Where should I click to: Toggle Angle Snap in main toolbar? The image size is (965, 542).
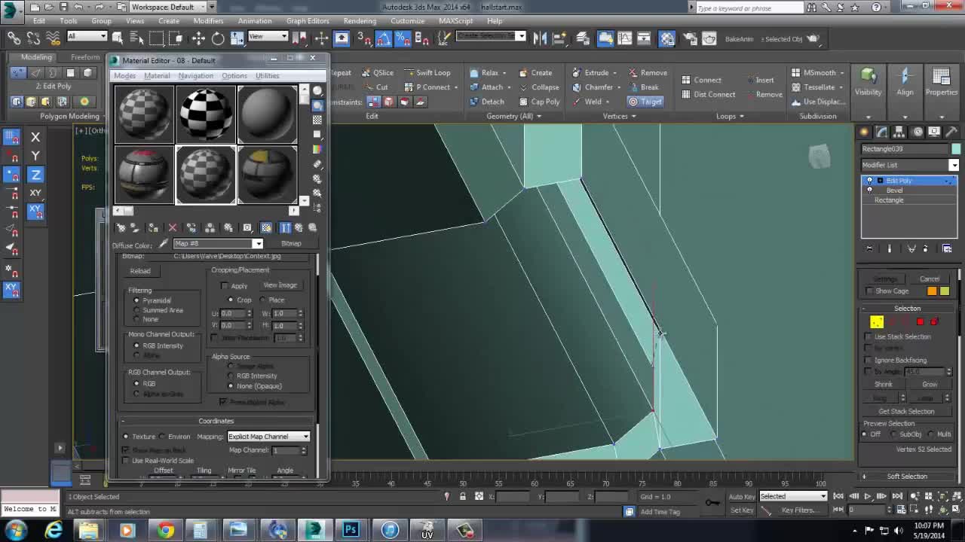(x=384, y=38)
